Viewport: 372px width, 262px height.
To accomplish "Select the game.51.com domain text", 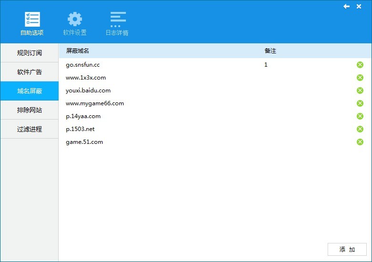I will [84, 142].
